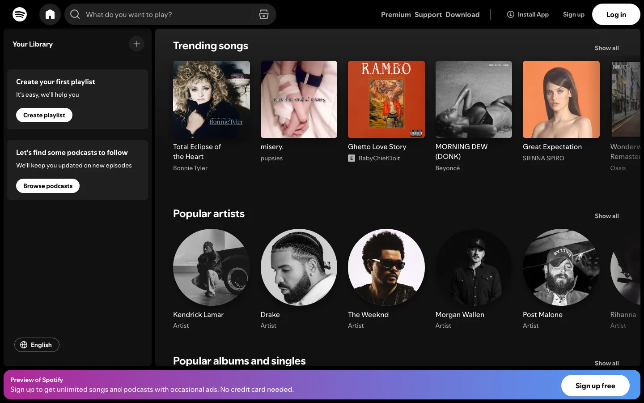Click Popular albums and singles heading

[239, 361]
